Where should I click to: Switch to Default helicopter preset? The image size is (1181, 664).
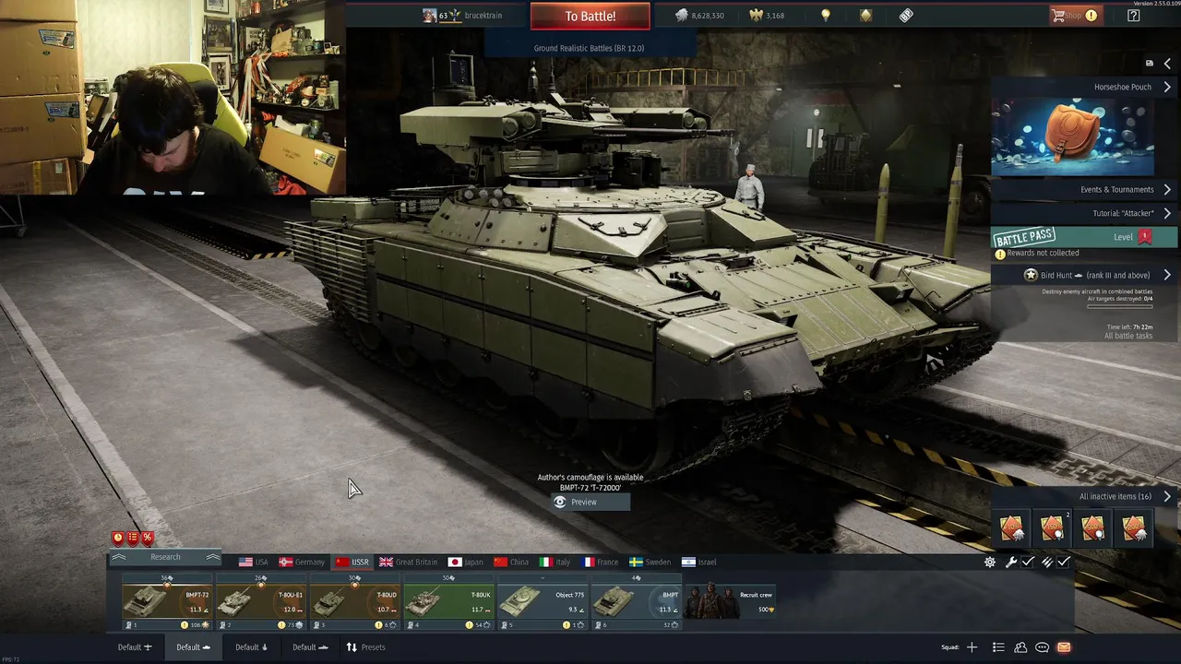tap(252, 647)
